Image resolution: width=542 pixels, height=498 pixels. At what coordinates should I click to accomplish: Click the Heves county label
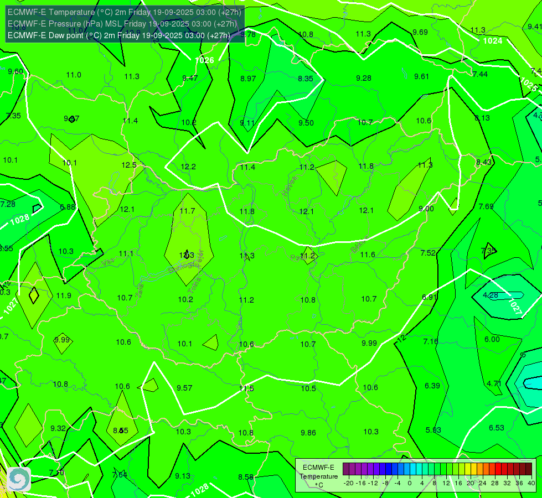tap(290, 186)
